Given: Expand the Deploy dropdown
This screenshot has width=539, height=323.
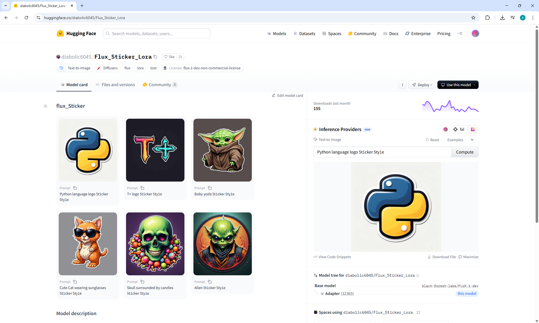Looking at the screenshot, I should tap(422, 85).
